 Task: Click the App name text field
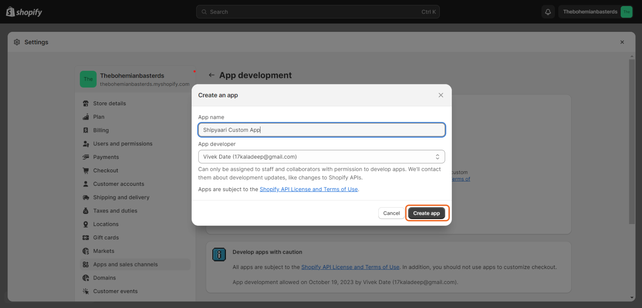(321, 130)
